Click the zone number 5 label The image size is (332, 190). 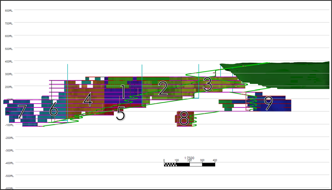pyautogui.click(x=120, y=114)
